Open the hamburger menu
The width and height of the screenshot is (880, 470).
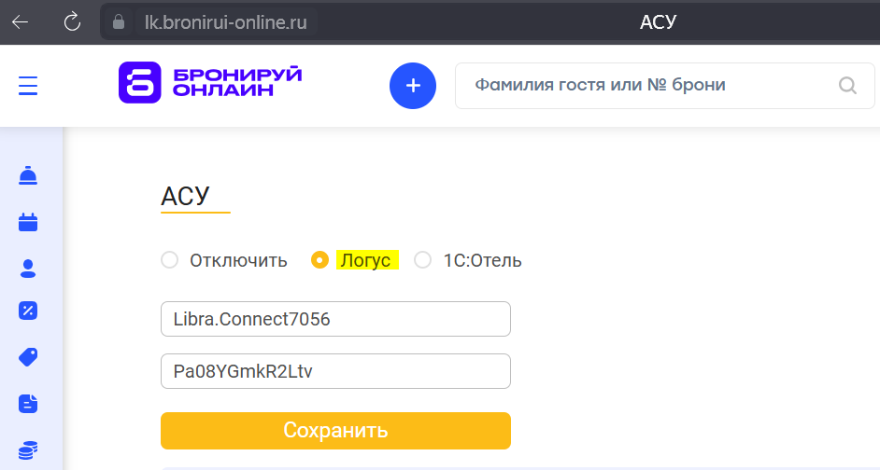(28, 86)
